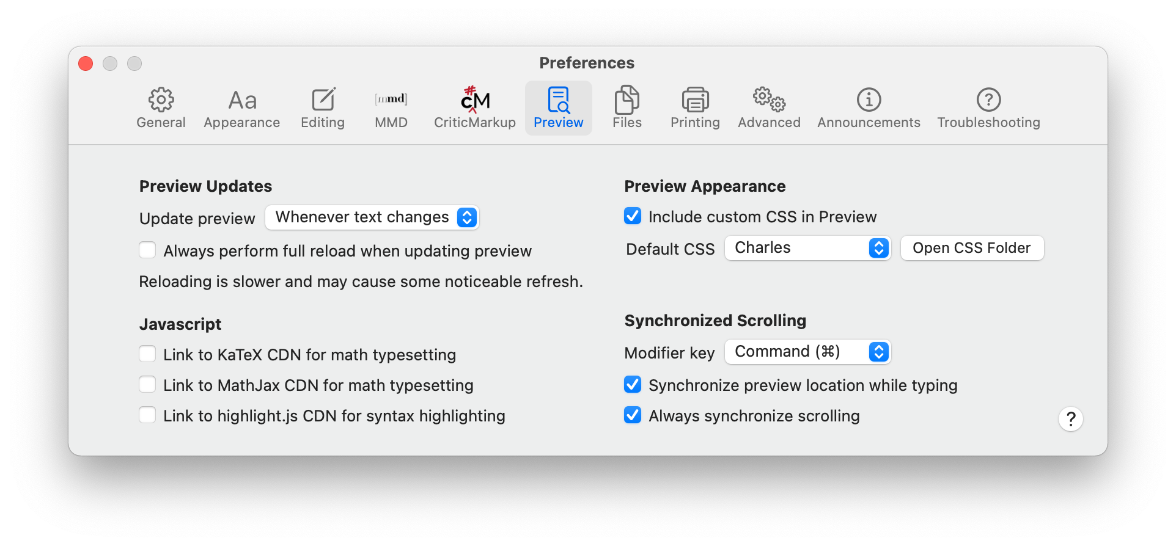The height and width of the screenshot is (546, 1176).
Task: Disable Always synchronize scrolling checkbox
Action: click(x=633, y=415)
